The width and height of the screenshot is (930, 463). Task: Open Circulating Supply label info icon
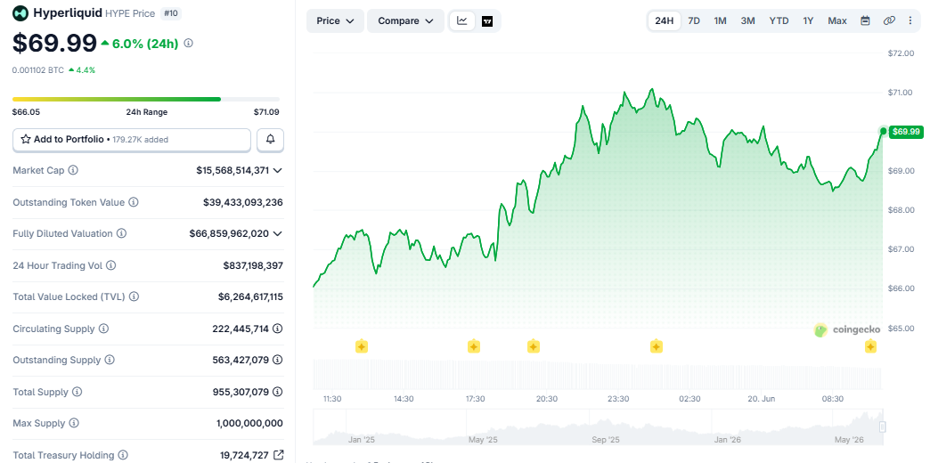(x=104, y=329)
